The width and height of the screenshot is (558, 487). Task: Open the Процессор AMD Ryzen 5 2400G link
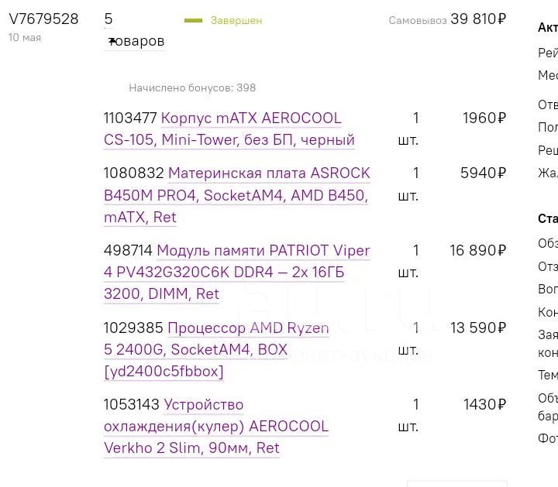pyautogui.click(x=216, y=349)
